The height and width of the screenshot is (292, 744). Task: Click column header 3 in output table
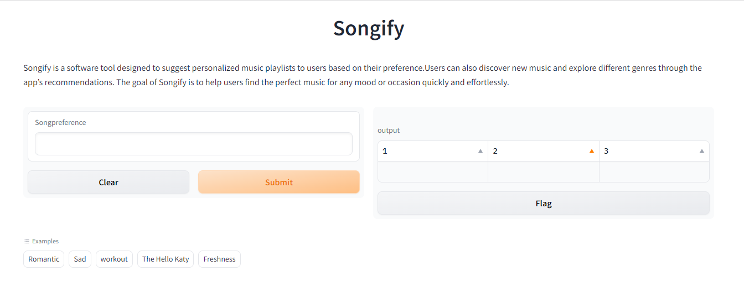click(x=654, y=151)
